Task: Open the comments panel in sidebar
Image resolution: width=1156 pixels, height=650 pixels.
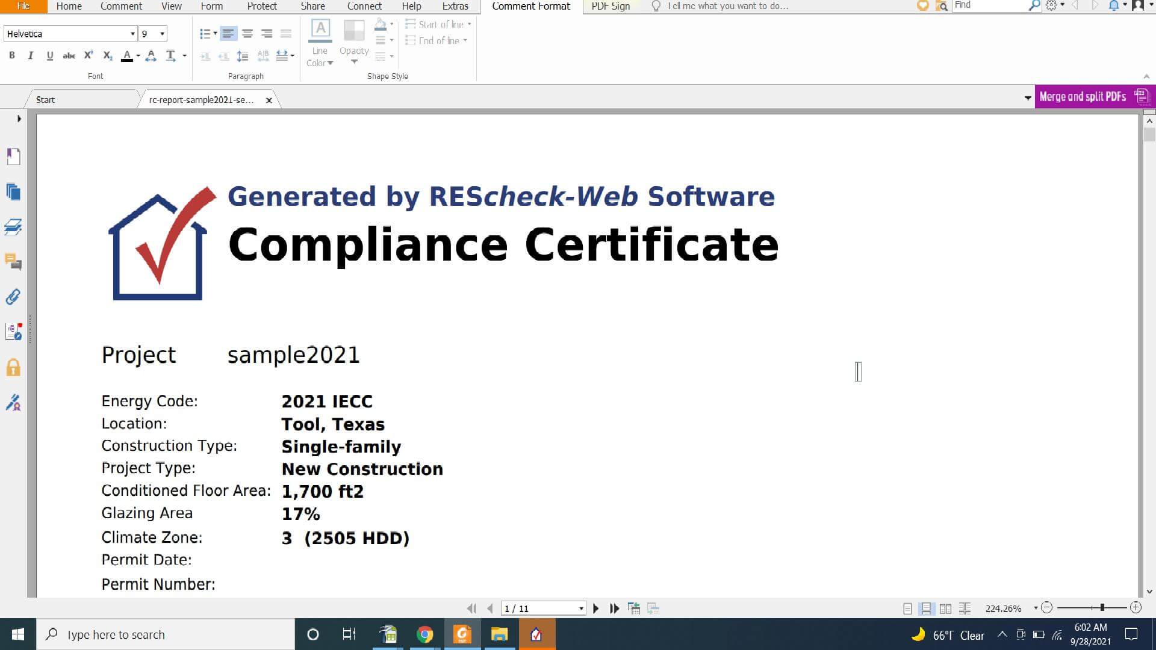Action: tap(13, 262)
